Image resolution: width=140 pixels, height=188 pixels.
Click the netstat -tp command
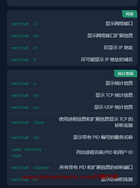pyautogui.click(x=25, y=137)
